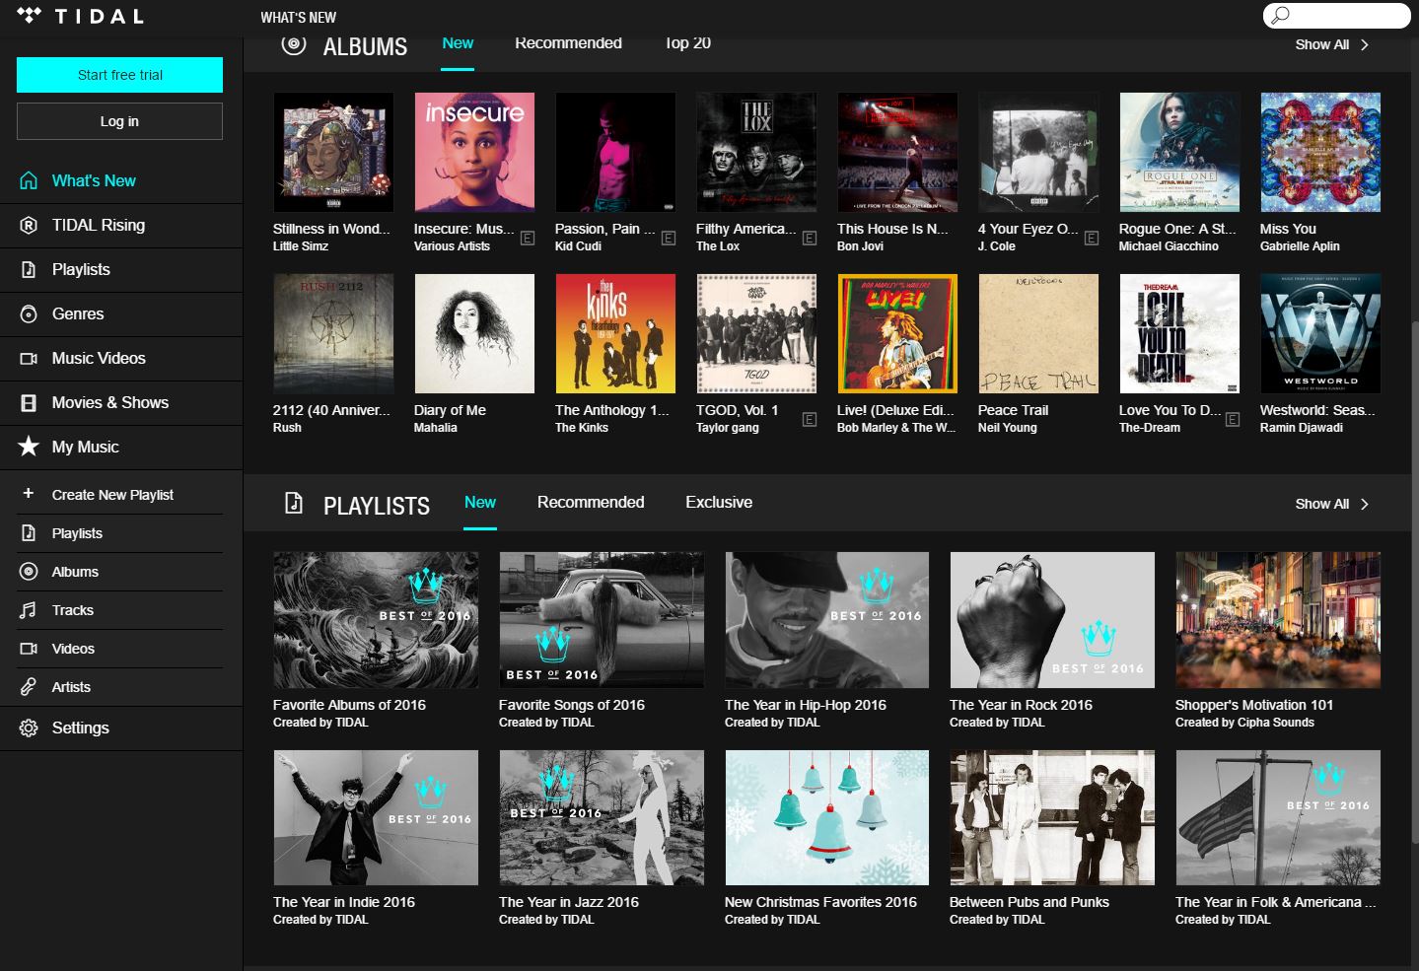This screenshot has height=971, width=1419.
Task: Switch to the Albums Top 20 tab
Action: [x=687, y=43]
